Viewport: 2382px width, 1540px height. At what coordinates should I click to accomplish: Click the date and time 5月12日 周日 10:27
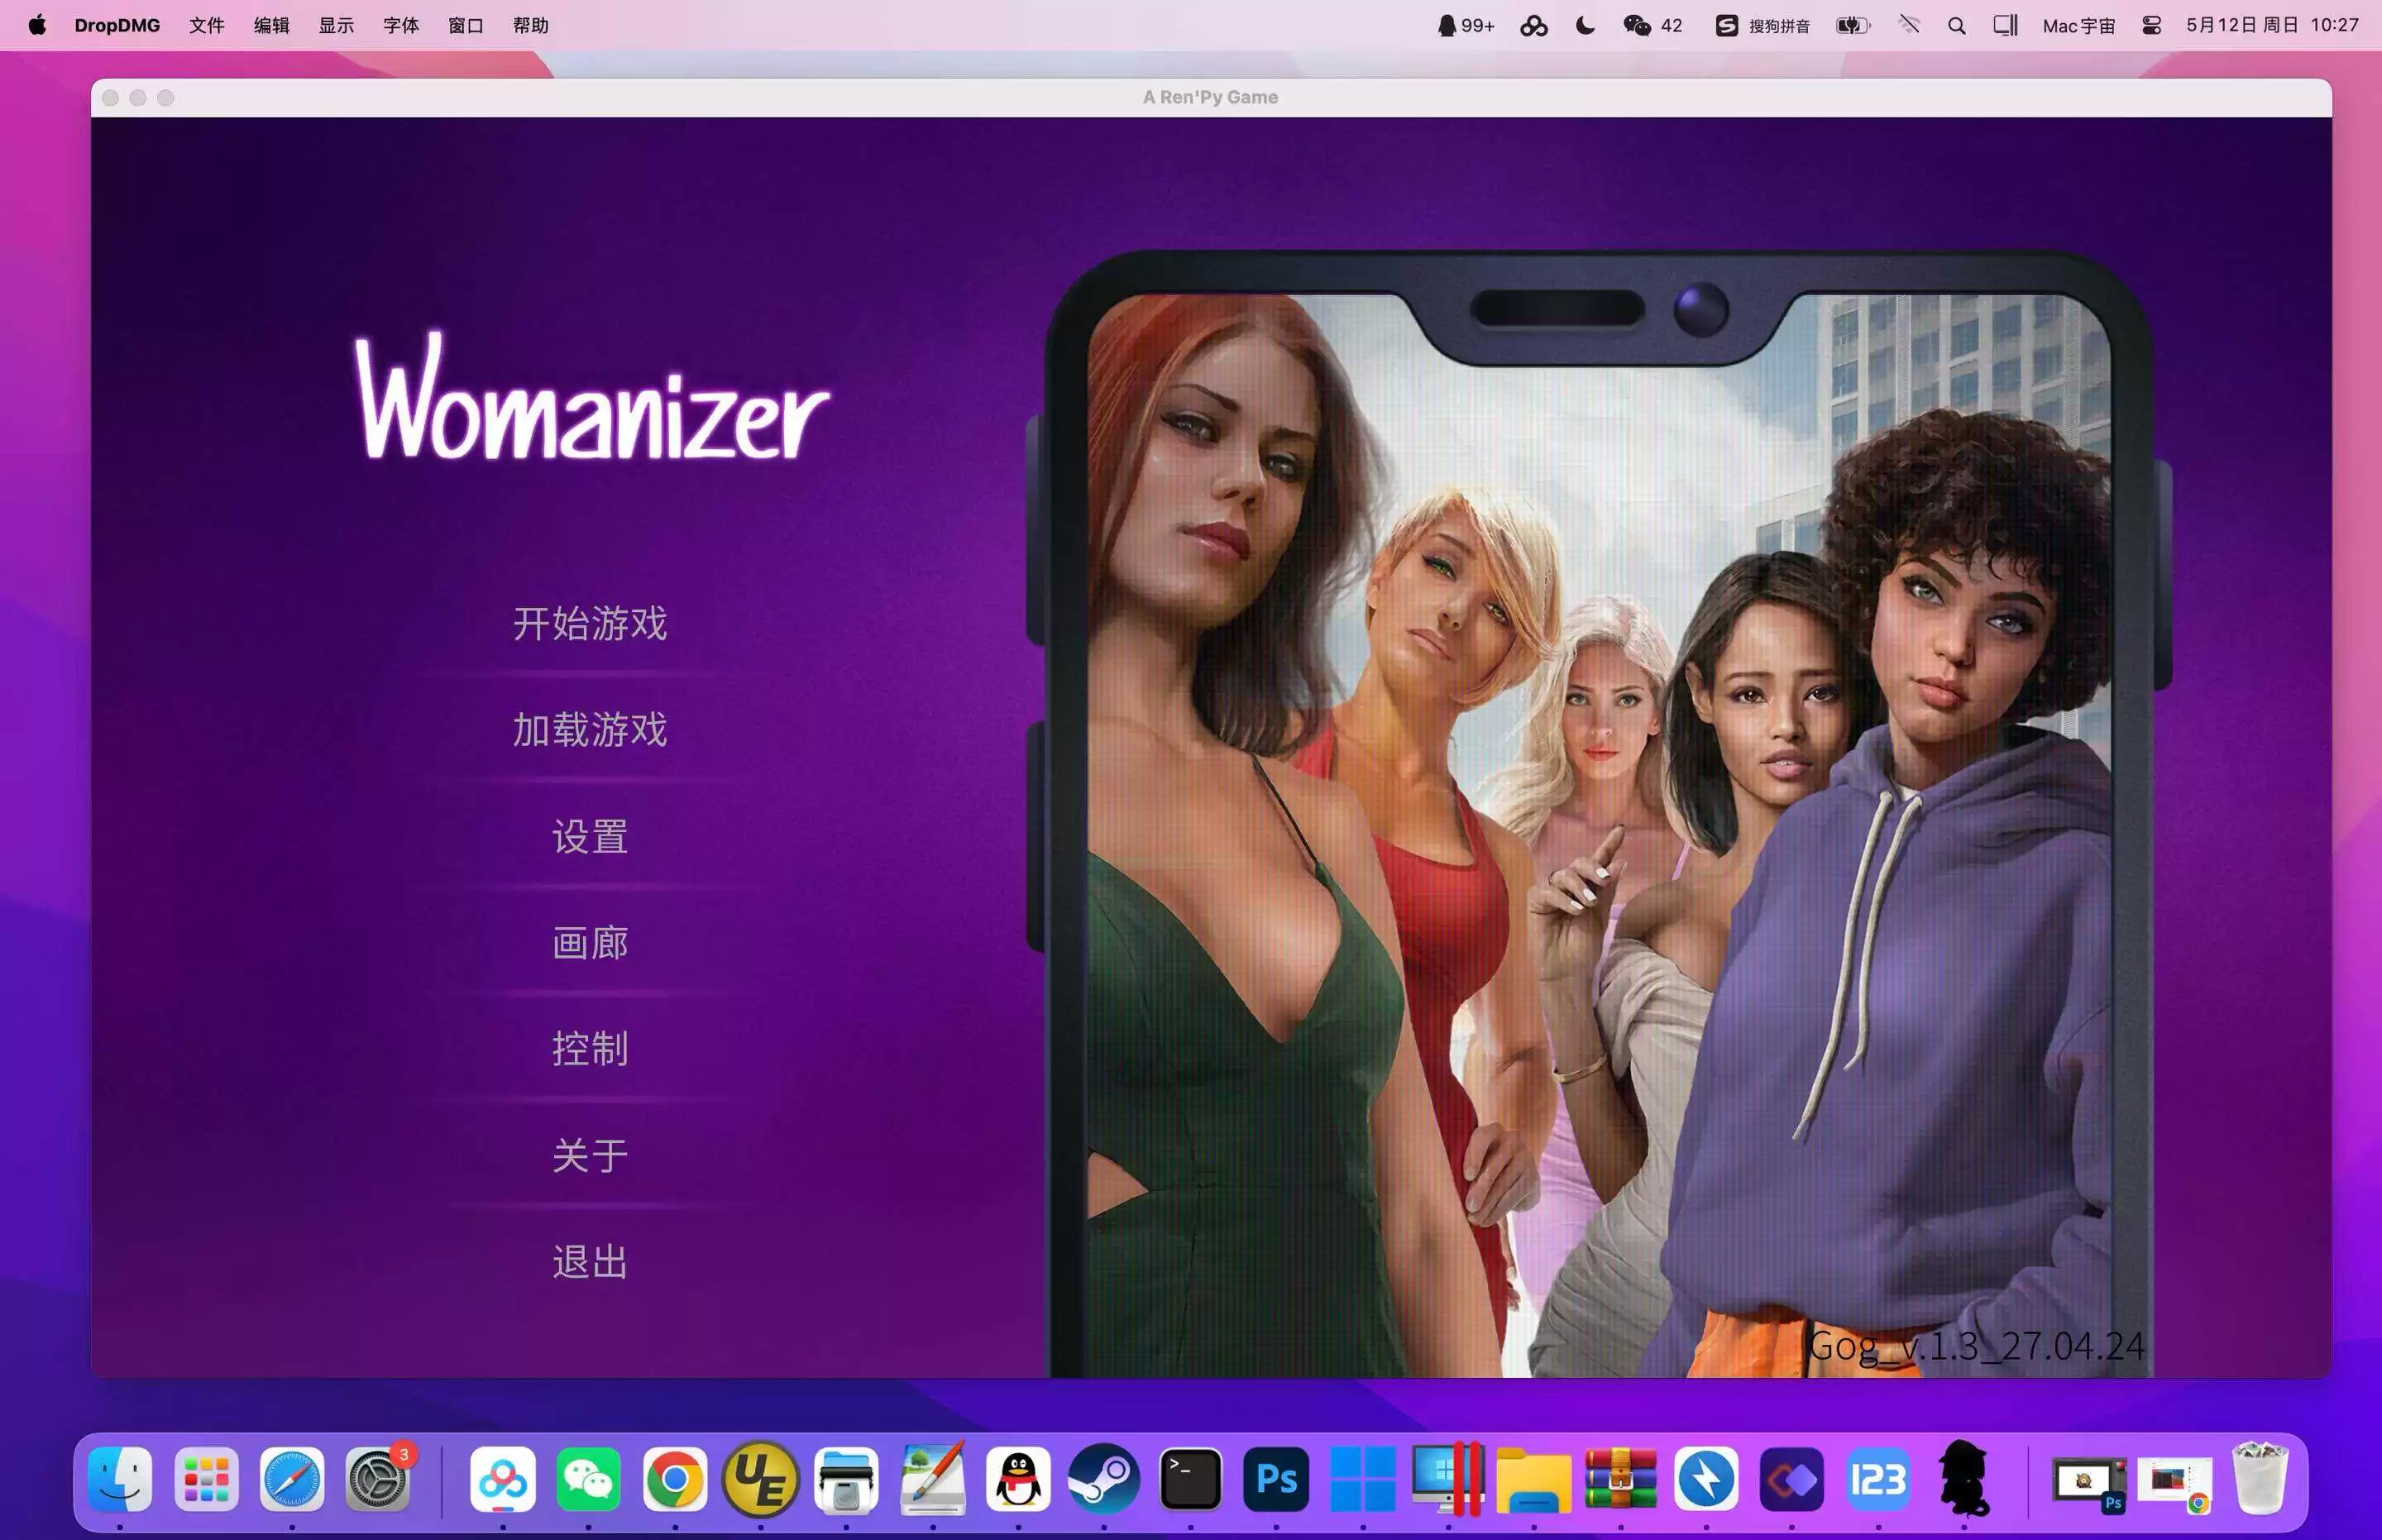pos(2272,25)
